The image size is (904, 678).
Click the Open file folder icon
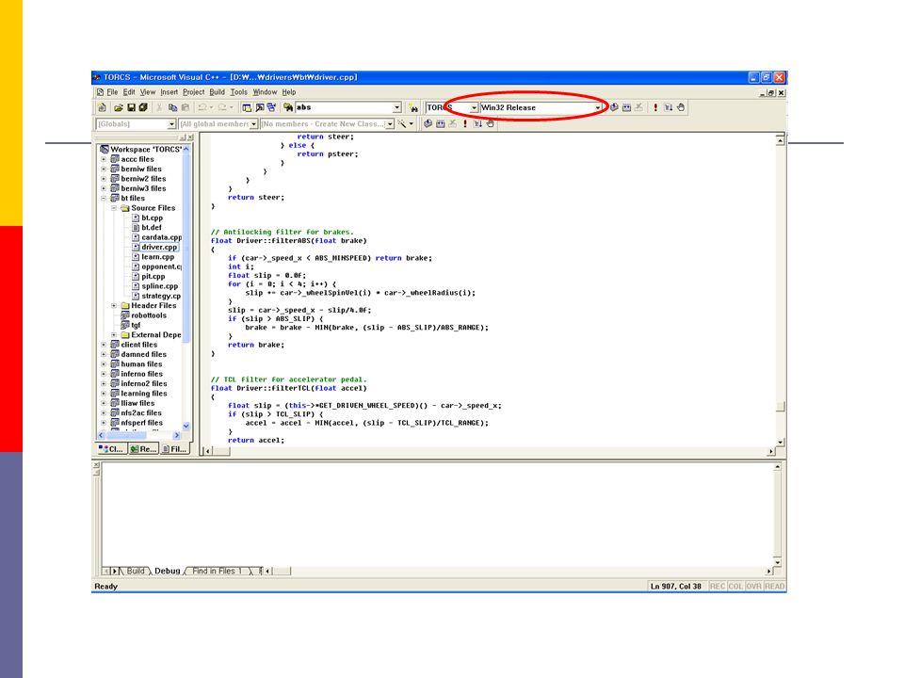coord(119,107)
